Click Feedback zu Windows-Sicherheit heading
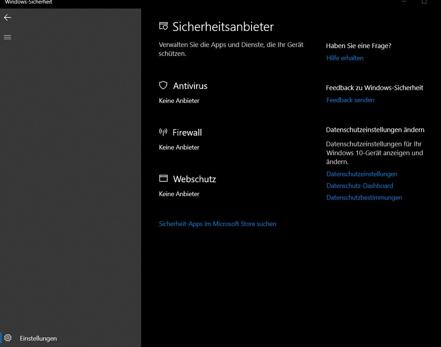 coord(375,88)
